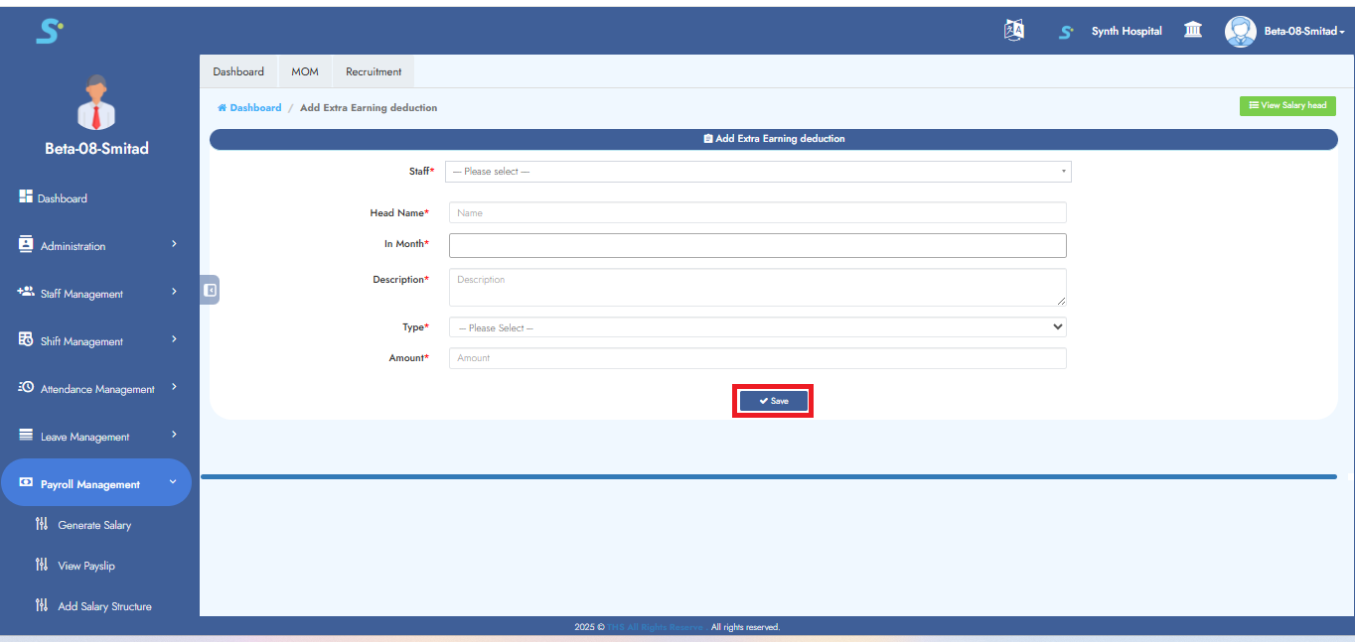Click the S logo at top left

coord(49,32)
